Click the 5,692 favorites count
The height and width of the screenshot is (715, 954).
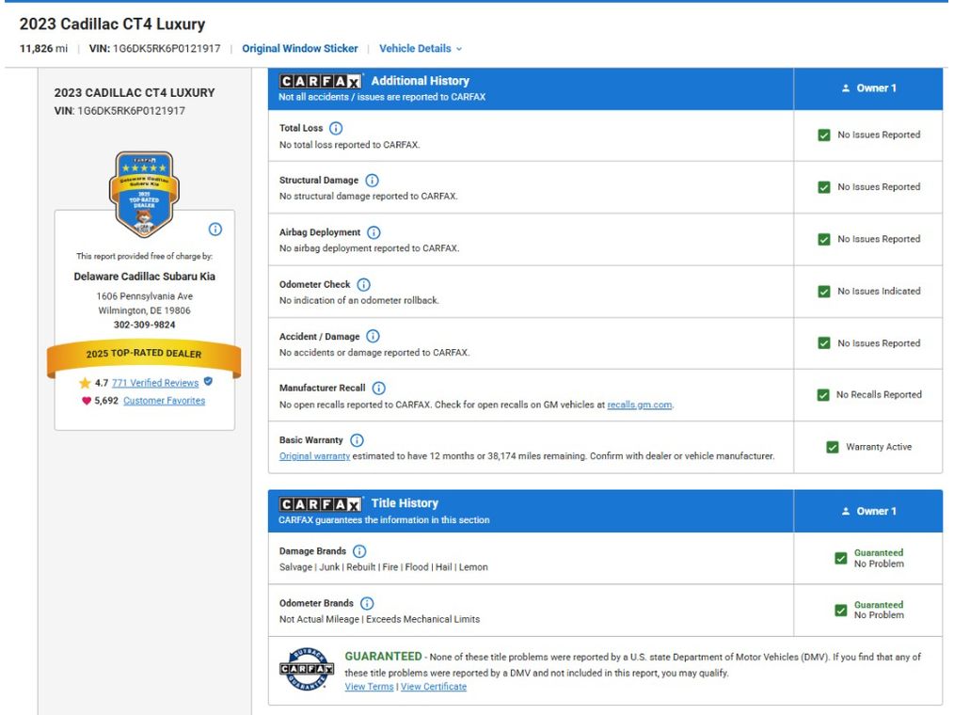coord(106,401)
